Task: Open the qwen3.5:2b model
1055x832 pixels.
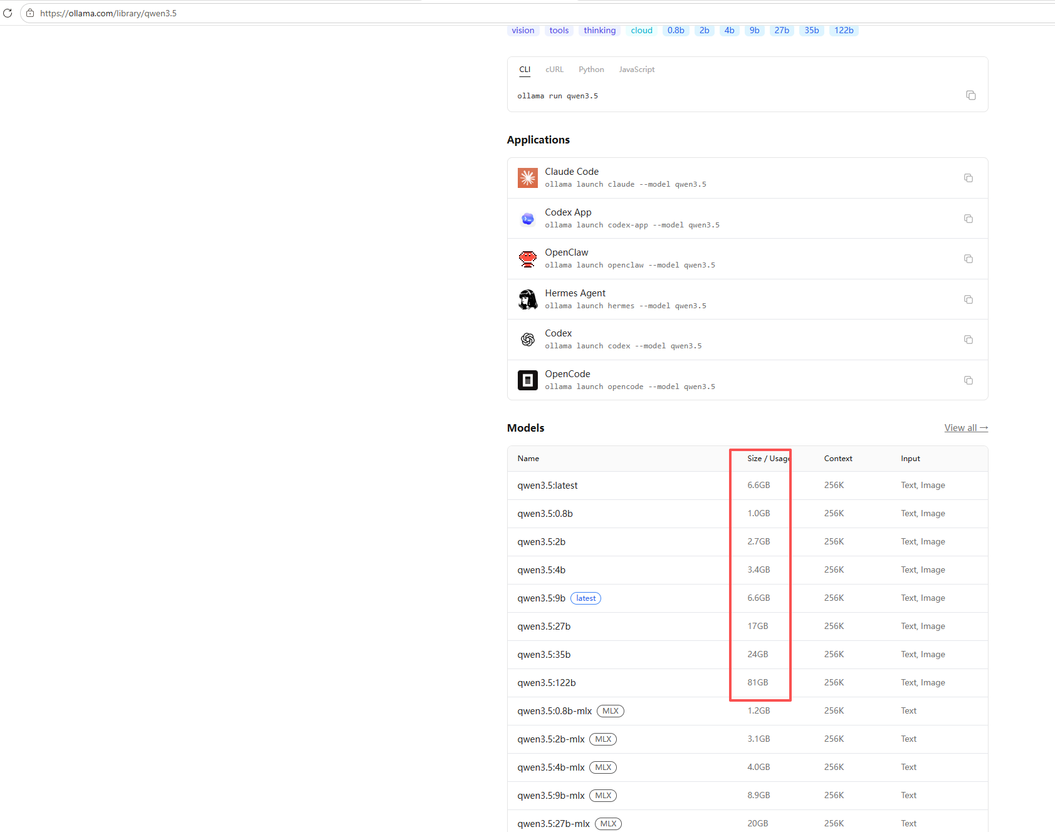Action: [541, 542]
